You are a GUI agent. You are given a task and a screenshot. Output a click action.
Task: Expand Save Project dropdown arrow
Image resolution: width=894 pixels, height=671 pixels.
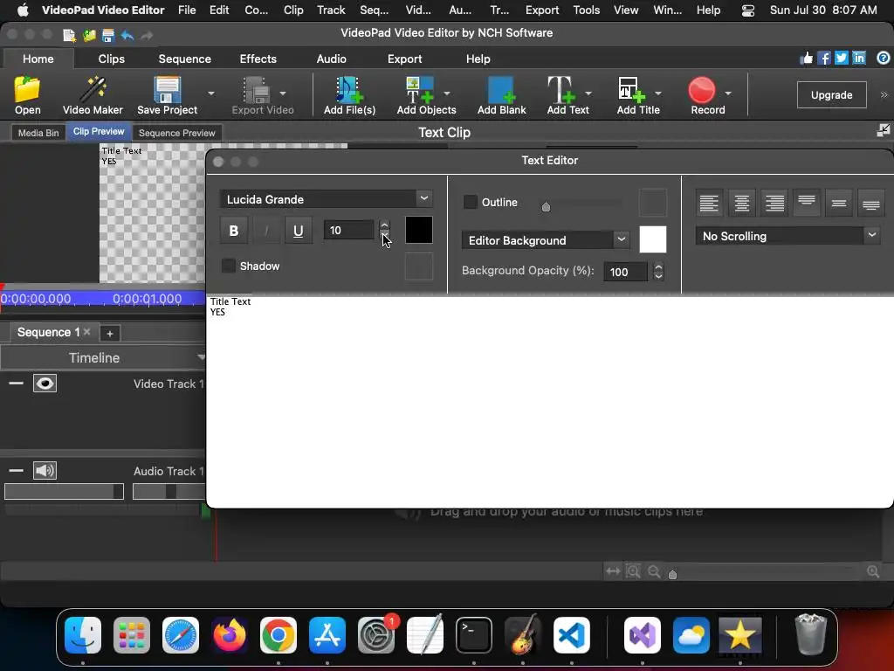(x=211, y=93)
